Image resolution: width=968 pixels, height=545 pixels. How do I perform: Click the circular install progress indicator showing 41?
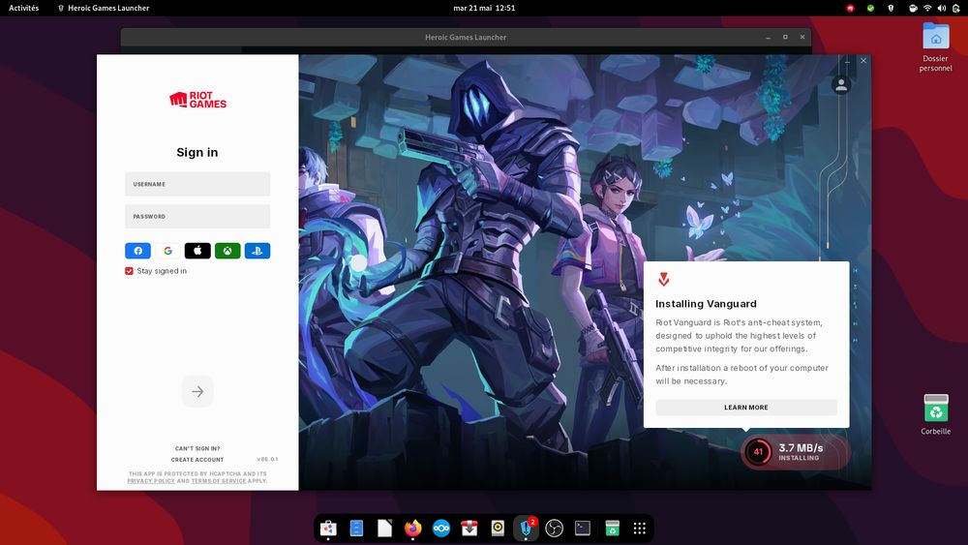[758, 452]
